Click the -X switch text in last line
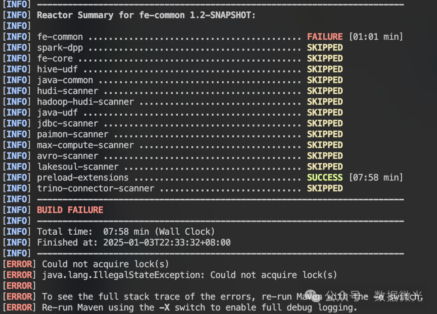The image size is (437, 314). pos(164,308)
